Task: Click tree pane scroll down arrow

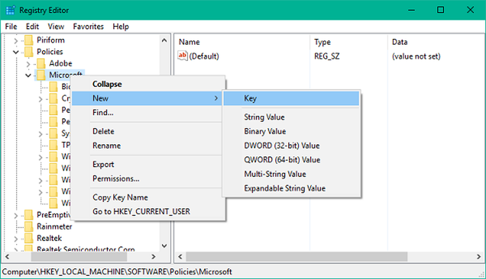Action: click(164, 246)
